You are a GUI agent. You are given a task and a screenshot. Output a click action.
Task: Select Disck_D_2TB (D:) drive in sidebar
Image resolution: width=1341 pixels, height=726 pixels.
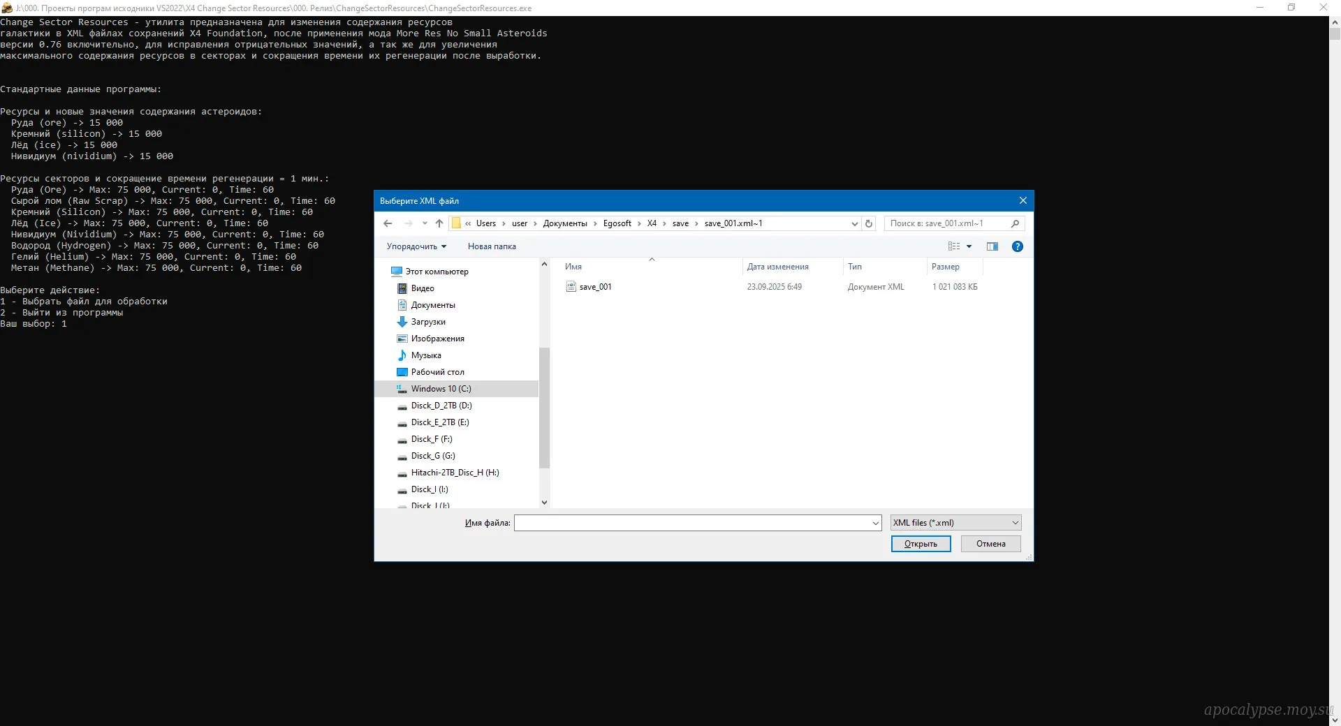point(441,406)
